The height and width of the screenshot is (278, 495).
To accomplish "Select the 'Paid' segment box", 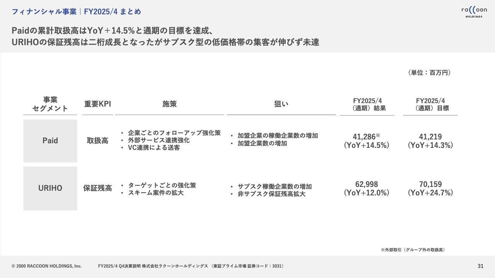I will [x=50, y=141].
